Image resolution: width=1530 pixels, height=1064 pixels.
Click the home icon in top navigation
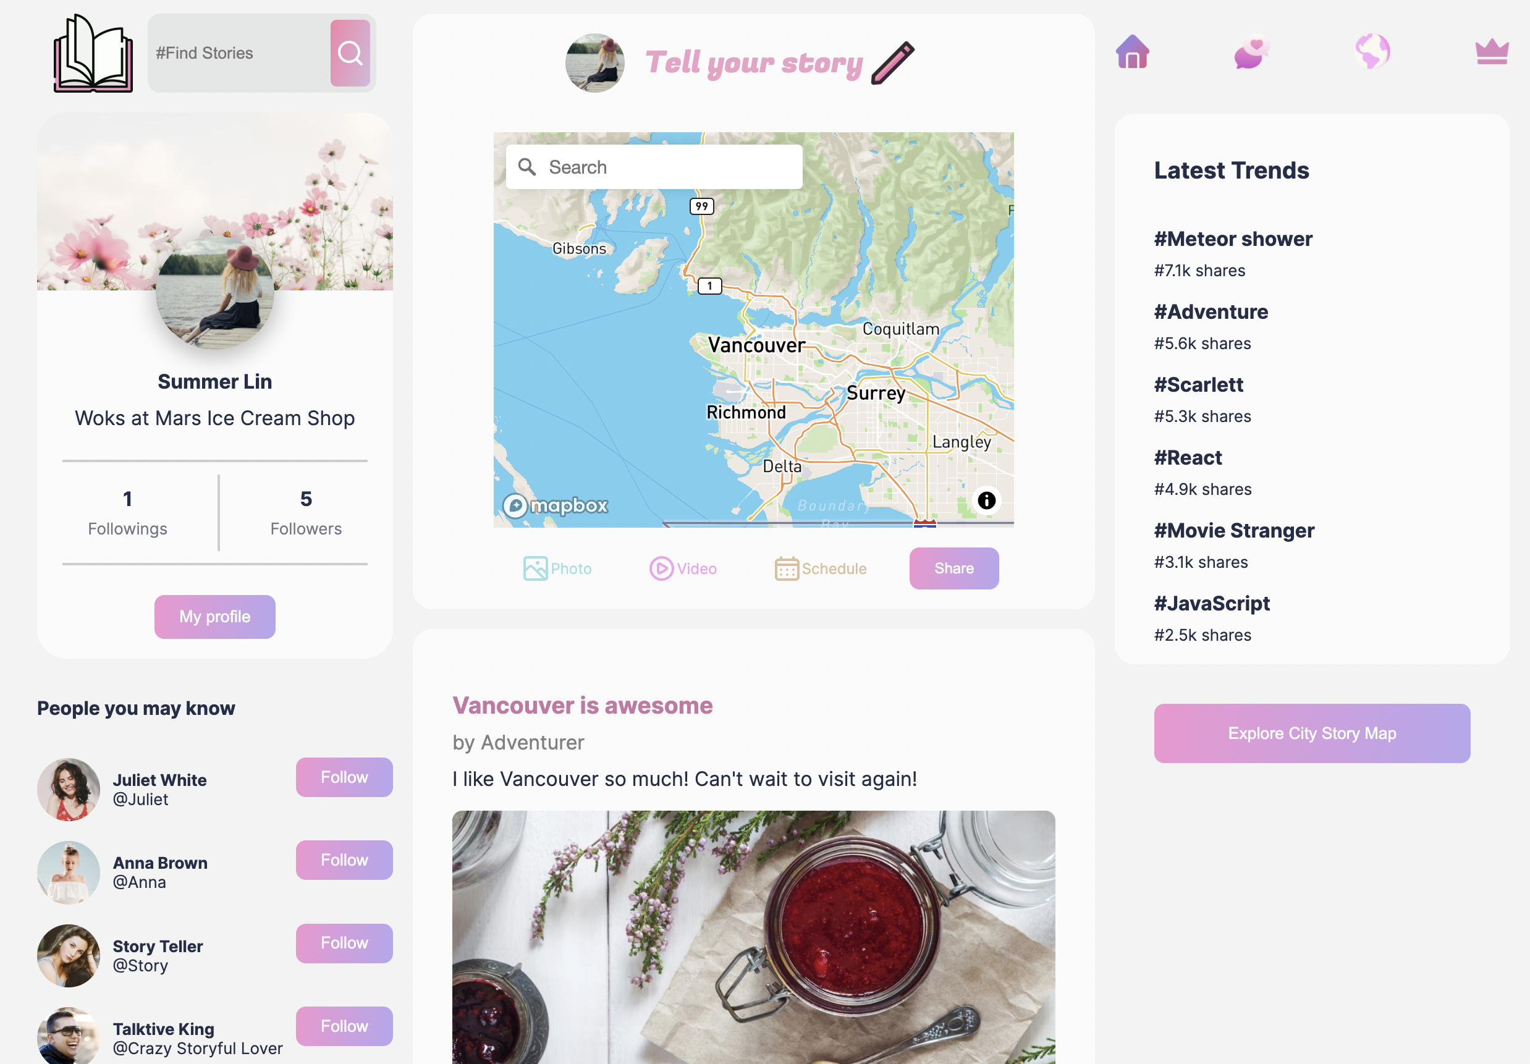click(1132, 51)
